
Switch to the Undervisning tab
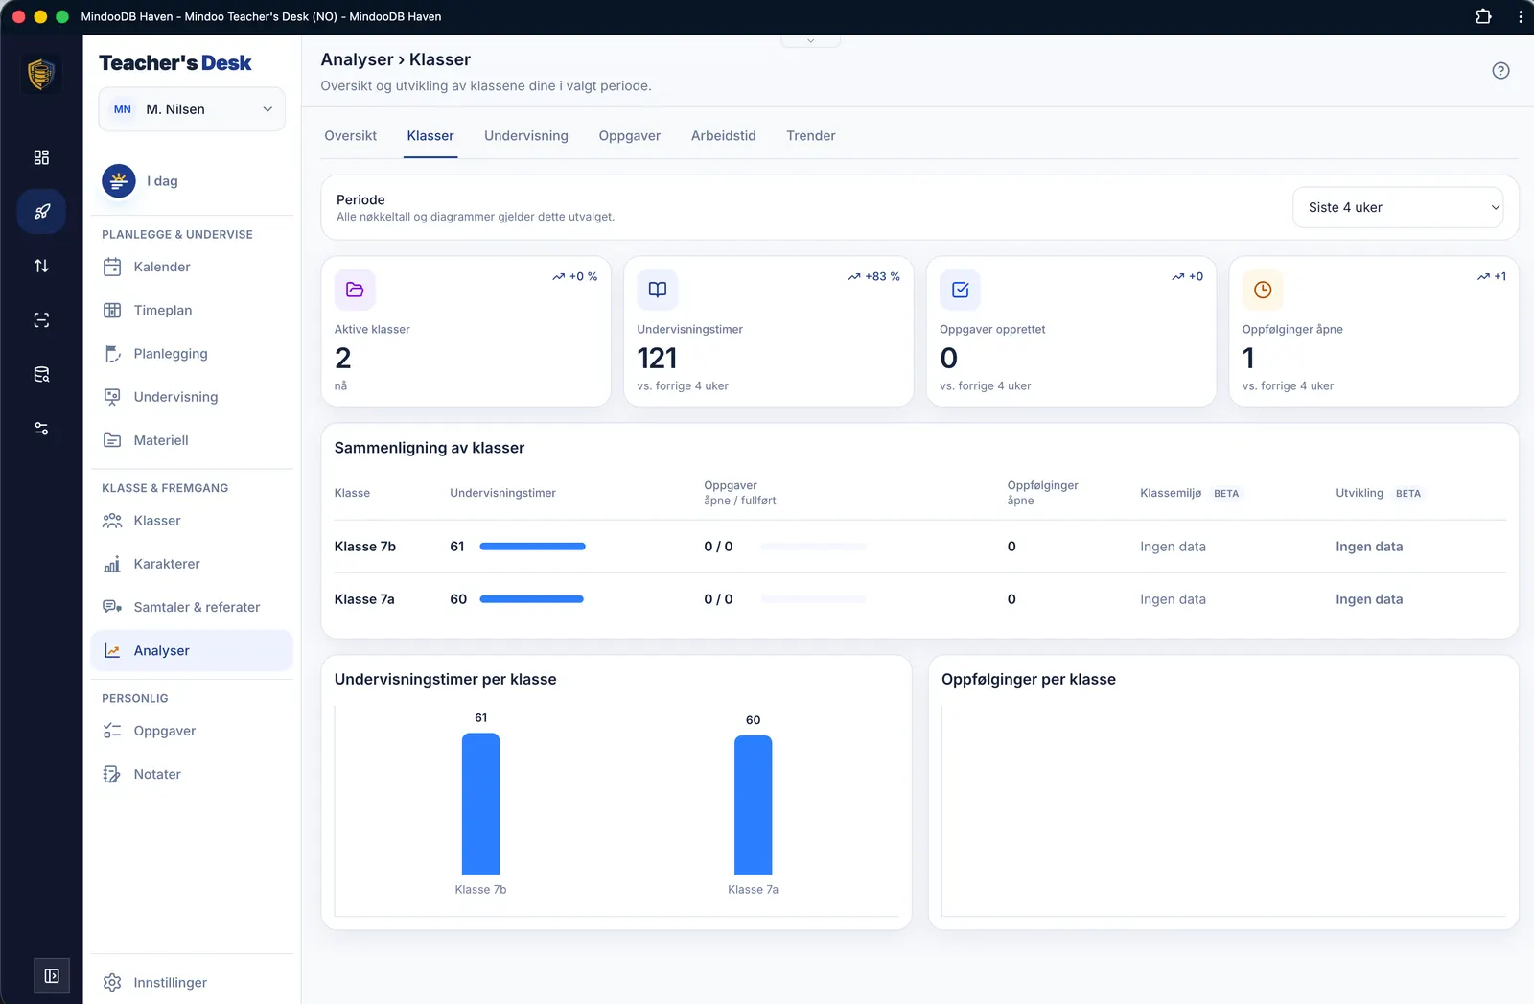[526, 136]
